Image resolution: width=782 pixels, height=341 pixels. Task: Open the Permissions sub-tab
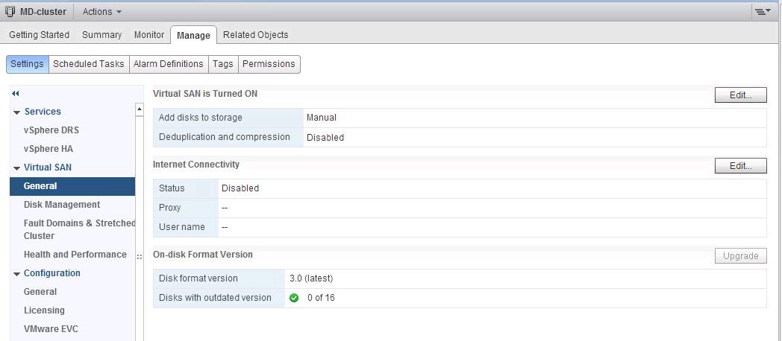[269, 64]
